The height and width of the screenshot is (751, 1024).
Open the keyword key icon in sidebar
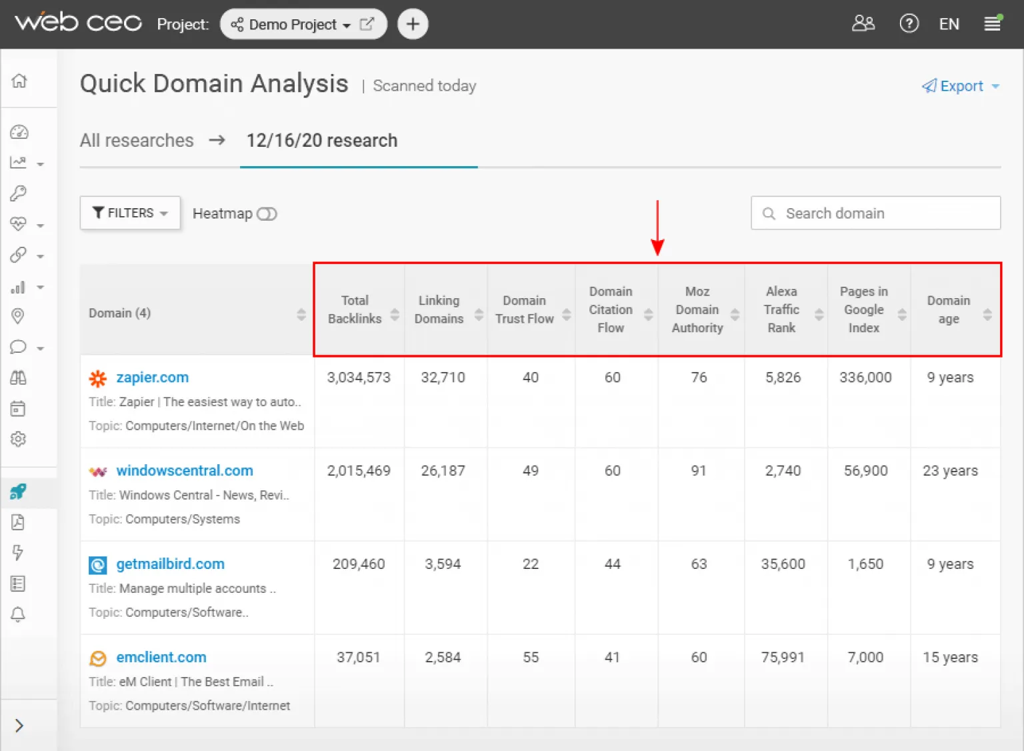coord(18,193)
